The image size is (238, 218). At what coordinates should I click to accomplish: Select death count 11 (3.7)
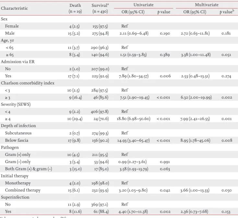74,48
